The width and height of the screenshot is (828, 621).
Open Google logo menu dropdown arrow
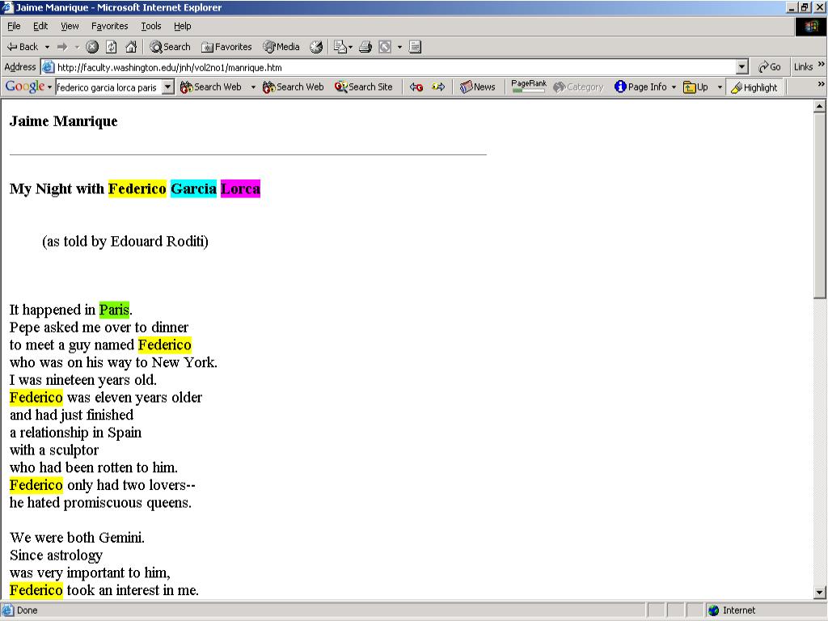pos(49,87)
